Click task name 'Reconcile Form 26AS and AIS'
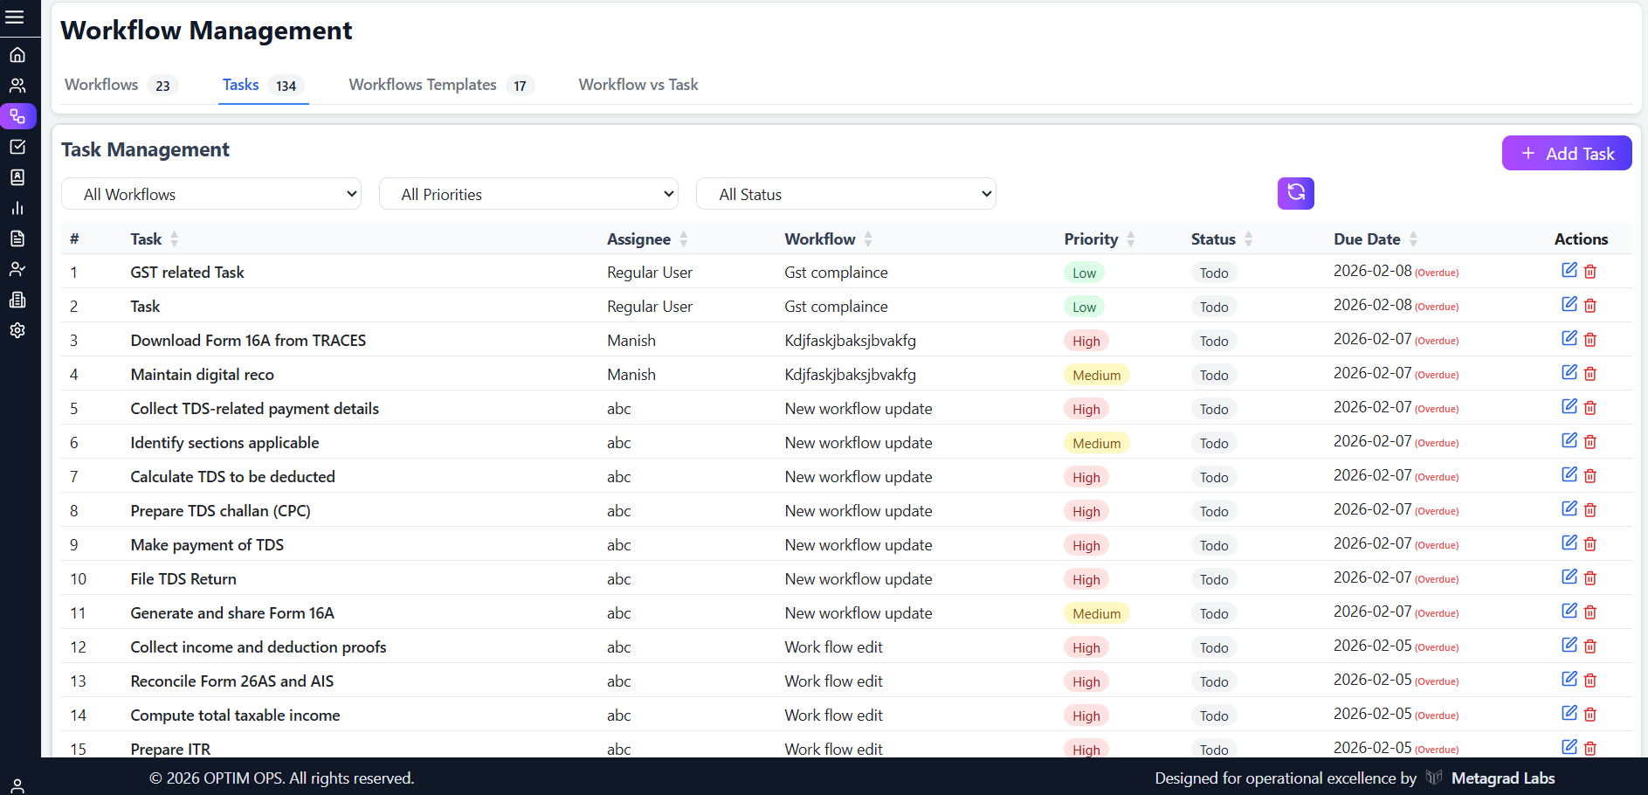 (x=231, y=681)
